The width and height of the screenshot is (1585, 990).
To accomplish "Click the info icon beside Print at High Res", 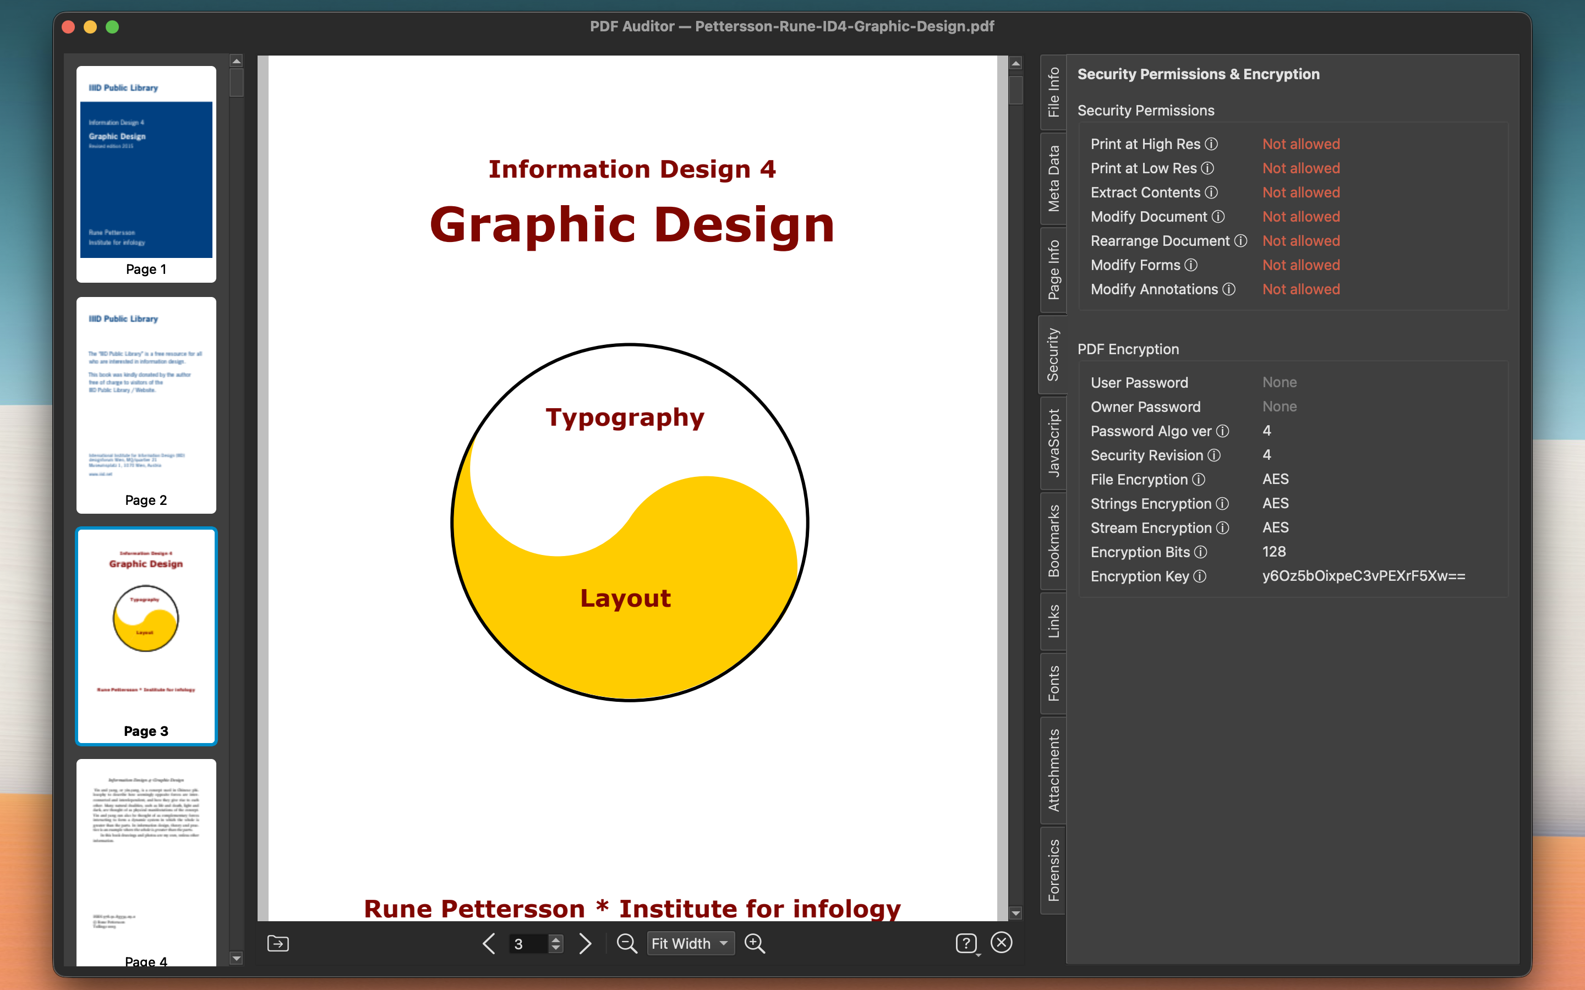I will pos(1213,144).
